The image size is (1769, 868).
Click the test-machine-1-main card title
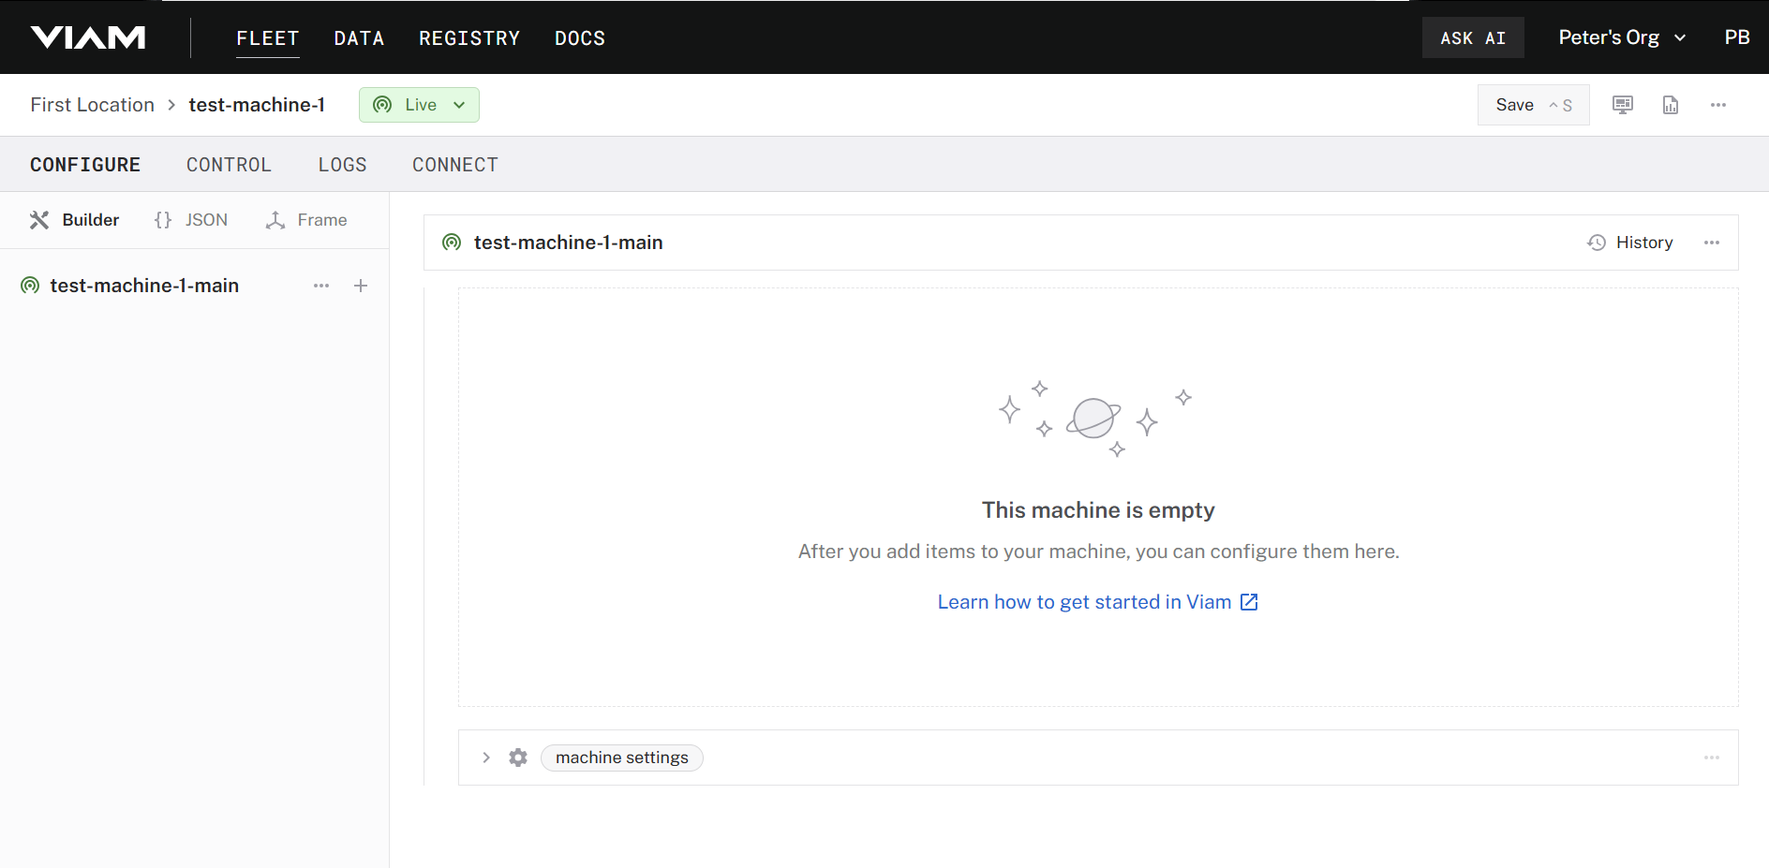(569, 243)
